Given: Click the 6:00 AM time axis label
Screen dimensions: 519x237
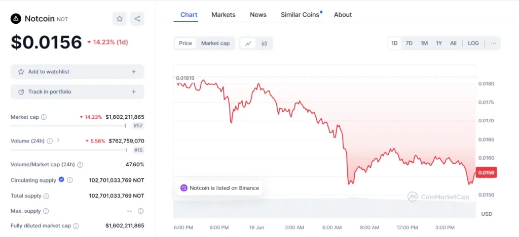Looking at the screenshot, I should [x=332, y=228].
